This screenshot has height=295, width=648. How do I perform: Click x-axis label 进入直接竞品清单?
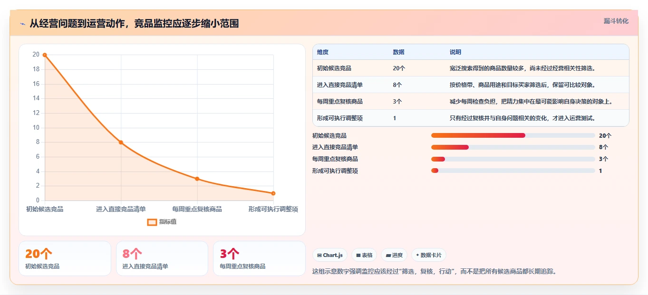(x=121, y=209)
